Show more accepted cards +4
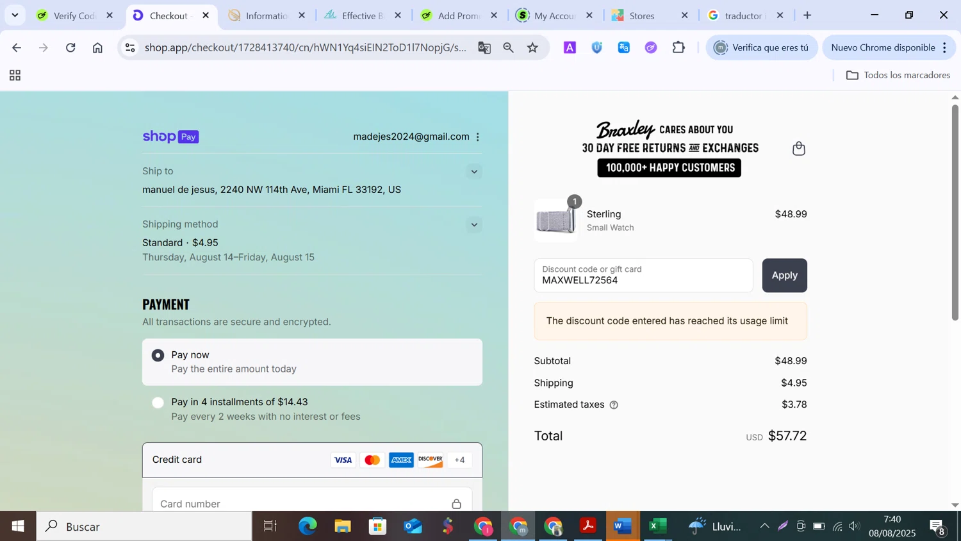The image size is (961, 541). 459,460
